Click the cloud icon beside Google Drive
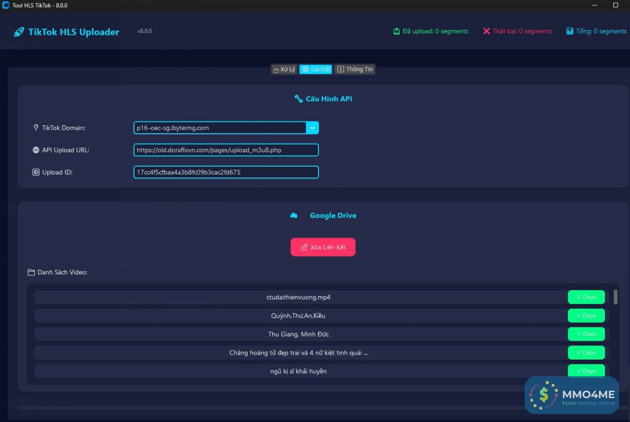This screenshot has width=630, height=422. click(294, 215)
